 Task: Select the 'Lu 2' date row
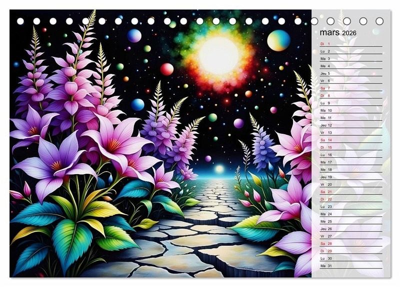tap(351, 51)
